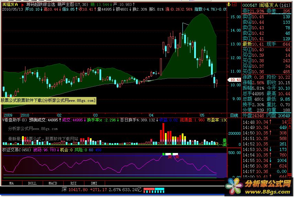Click the yellow 88gs.com software download banner
294x197 pixels.
click(48, 100)
